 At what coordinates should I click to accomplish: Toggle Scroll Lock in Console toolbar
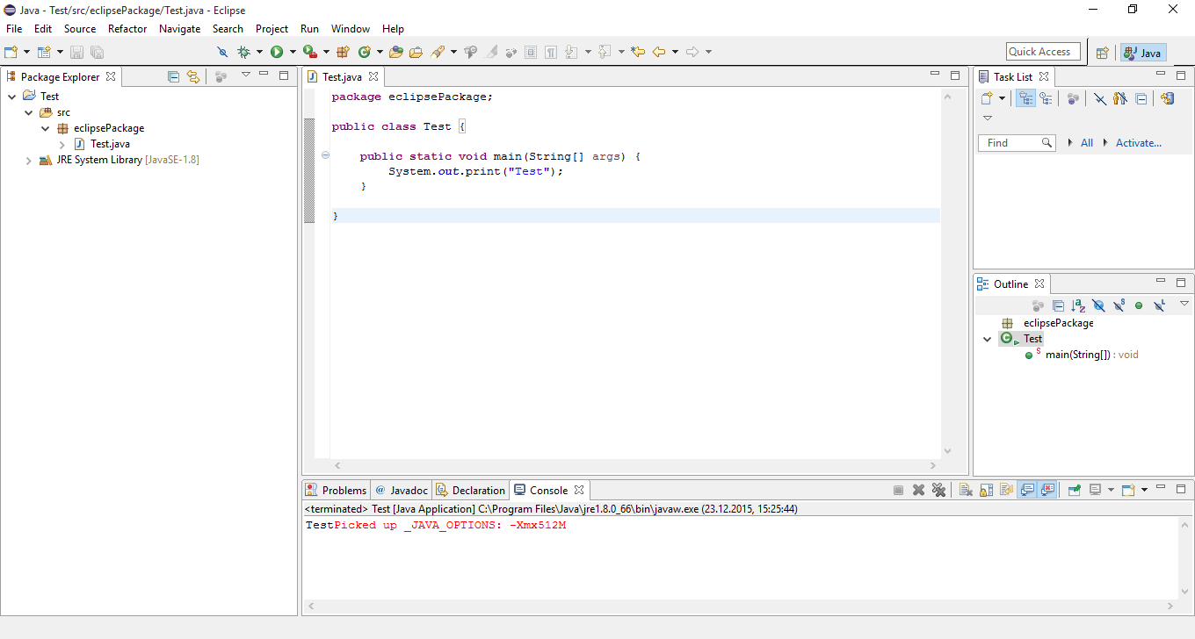pos(986,490)
